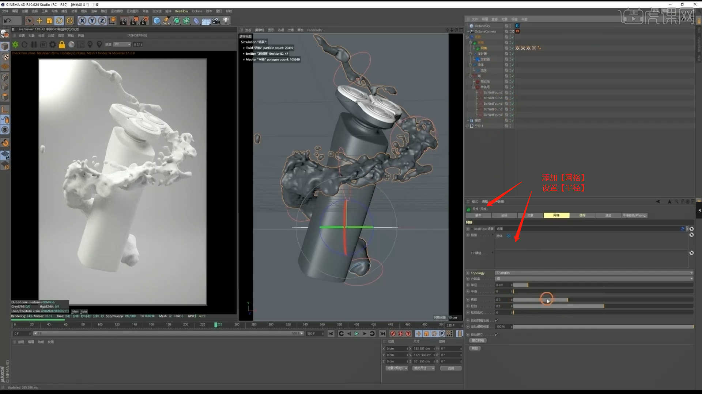Collapse the fluid group expander
702x394 pixels.
click(x=470, y=65)
